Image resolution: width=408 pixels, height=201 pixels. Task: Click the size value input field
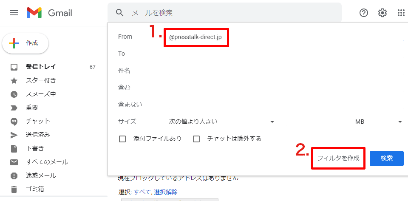tap(315, 122)
